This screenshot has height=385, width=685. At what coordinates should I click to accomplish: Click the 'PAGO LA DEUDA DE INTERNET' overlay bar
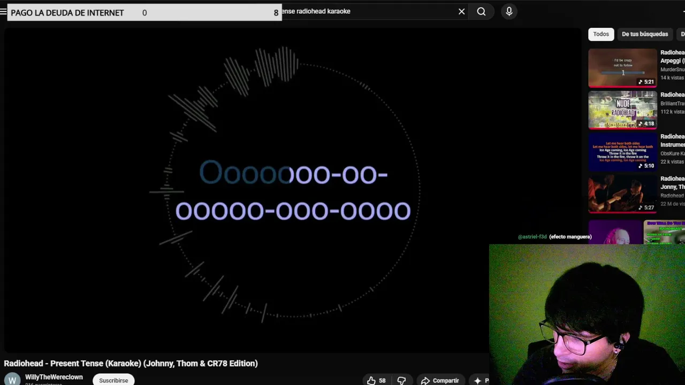(144, 12)
